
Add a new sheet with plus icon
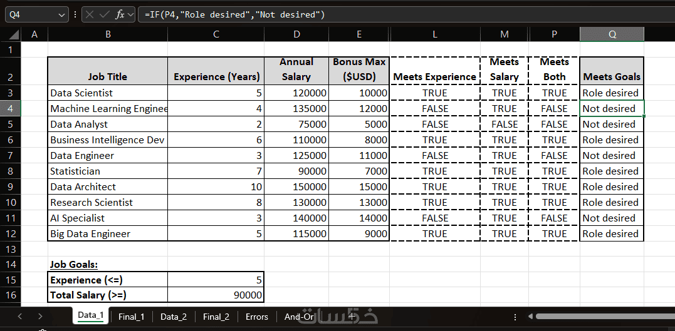coord(351,317)
